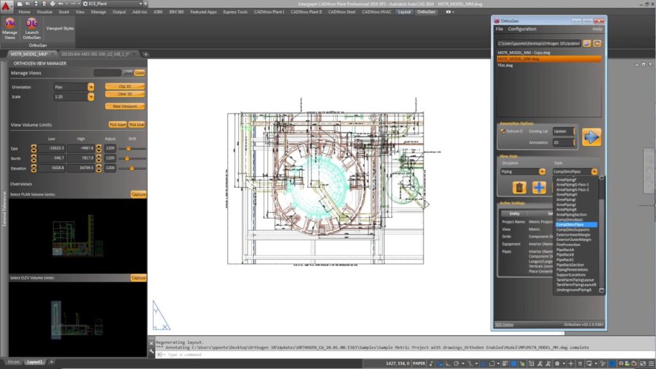Click the blue plus add style icon
The height and width of the screenshot is (369, 656).
tap(539, 188)
